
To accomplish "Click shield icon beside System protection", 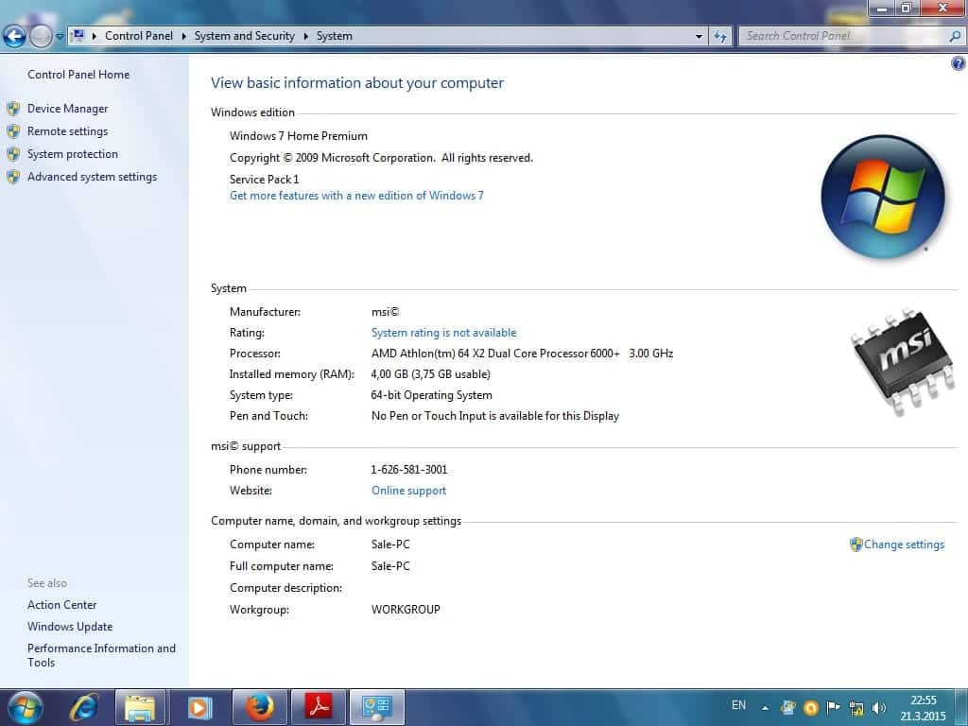I will pyautogui.click(x=13, y=154).
